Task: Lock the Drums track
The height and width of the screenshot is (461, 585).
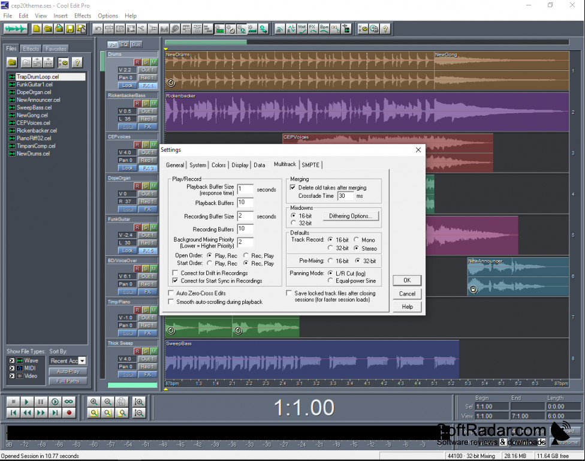Action: 128,86
